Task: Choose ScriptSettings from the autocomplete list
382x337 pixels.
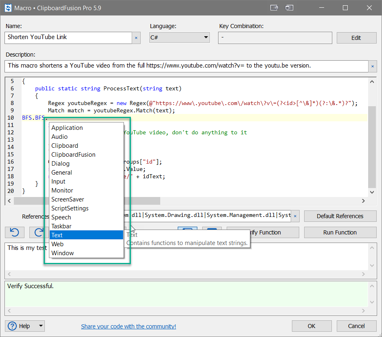Action: point(86,208)
